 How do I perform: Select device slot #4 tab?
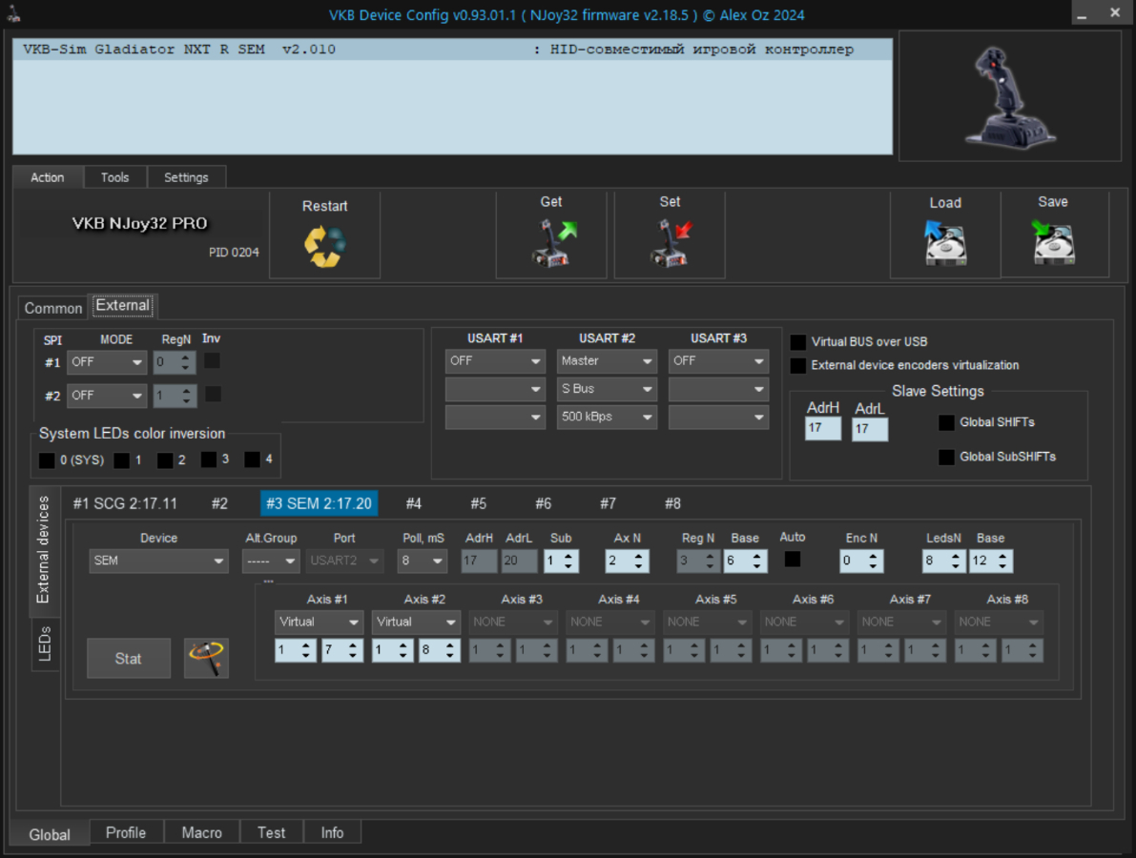pos(414,503)
